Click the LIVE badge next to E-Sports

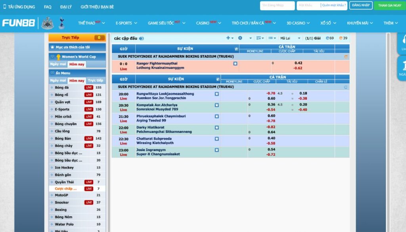point(89,109)
